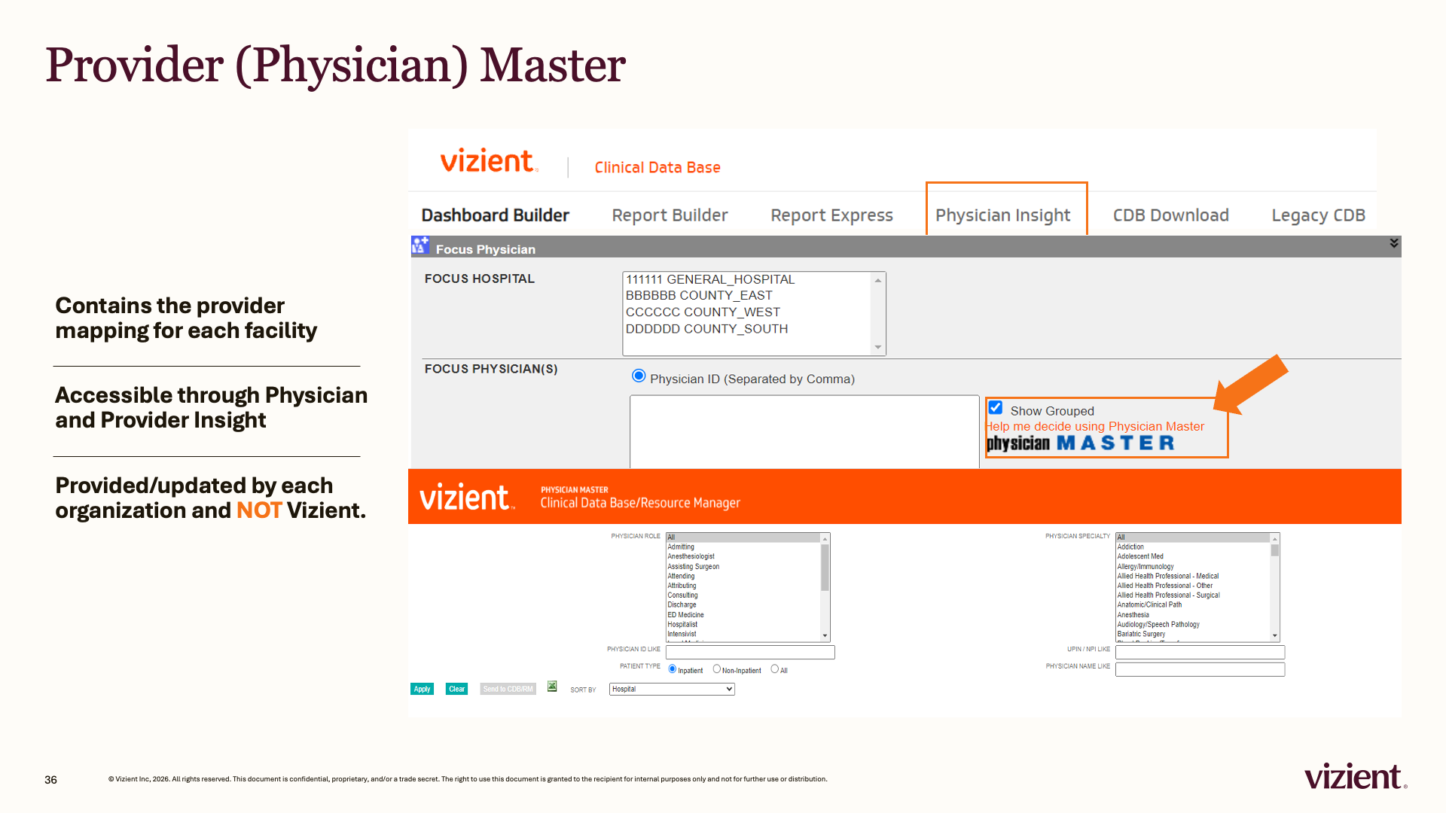1446x813 pixels.
Task: Click the Focus Physician panel icon
Action: 420,245
